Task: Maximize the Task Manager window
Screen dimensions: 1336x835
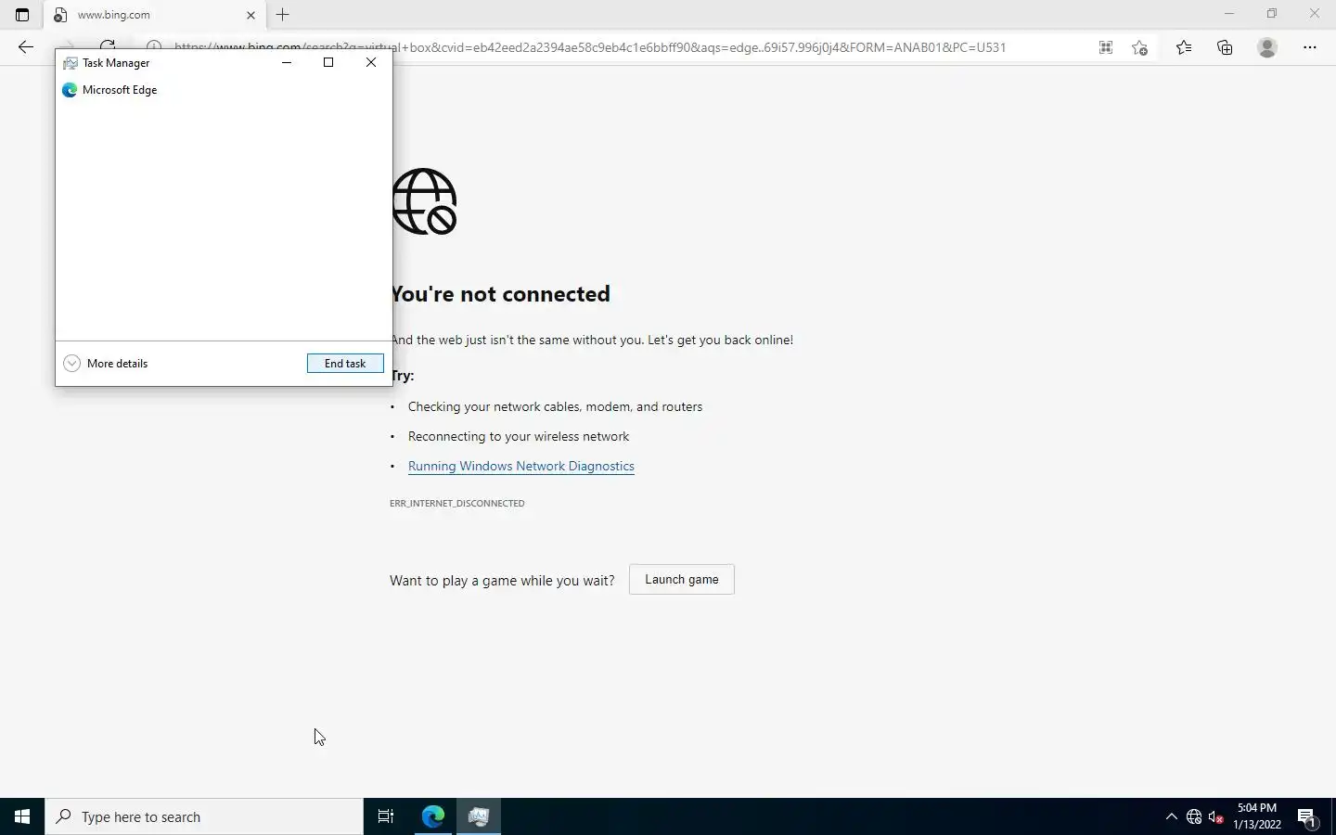Action: [328, 62]
